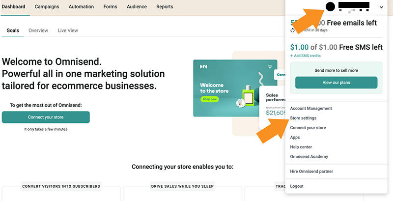This screenshot has width=393, height=201.
Task: Click the cart icon in the store preview
Action: 270,67
